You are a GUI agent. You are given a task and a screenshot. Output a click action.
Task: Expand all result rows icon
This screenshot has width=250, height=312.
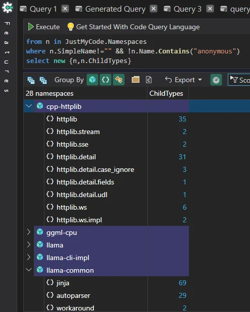(43, 80)
